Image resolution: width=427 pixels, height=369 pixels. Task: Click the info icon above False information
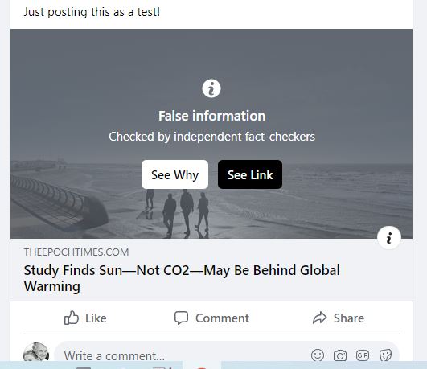tap(211, 88)
